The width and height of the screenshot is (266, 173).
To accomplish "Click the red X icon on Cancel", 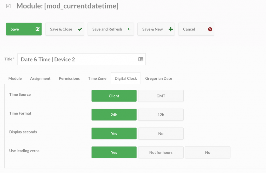I will (210, 29).
